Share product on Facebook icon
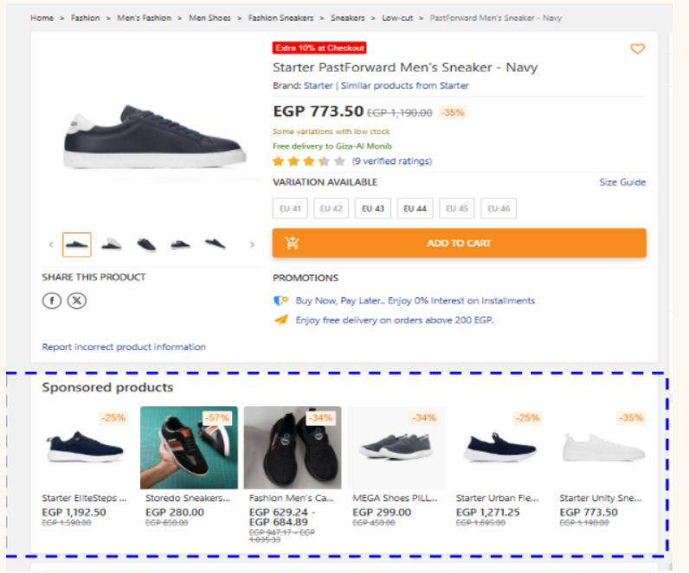 tap(52, 301)
